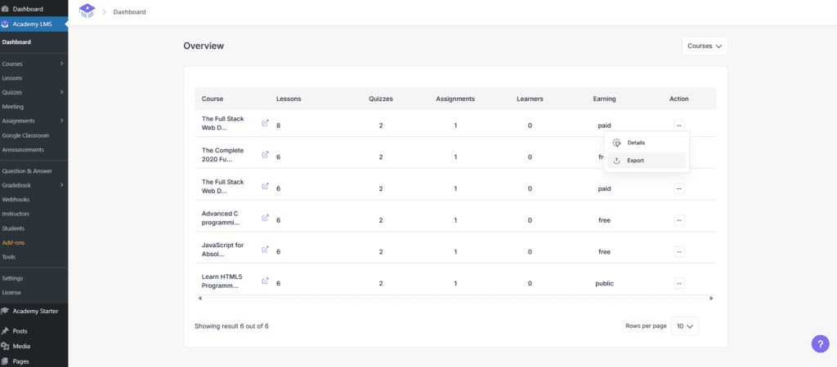
Task: Open the Courses filter dropdown
Action: [x=705, y=46]
